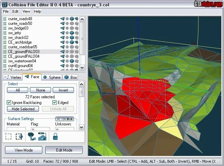Click the None select button
The image size is (224, 166).
40,90
